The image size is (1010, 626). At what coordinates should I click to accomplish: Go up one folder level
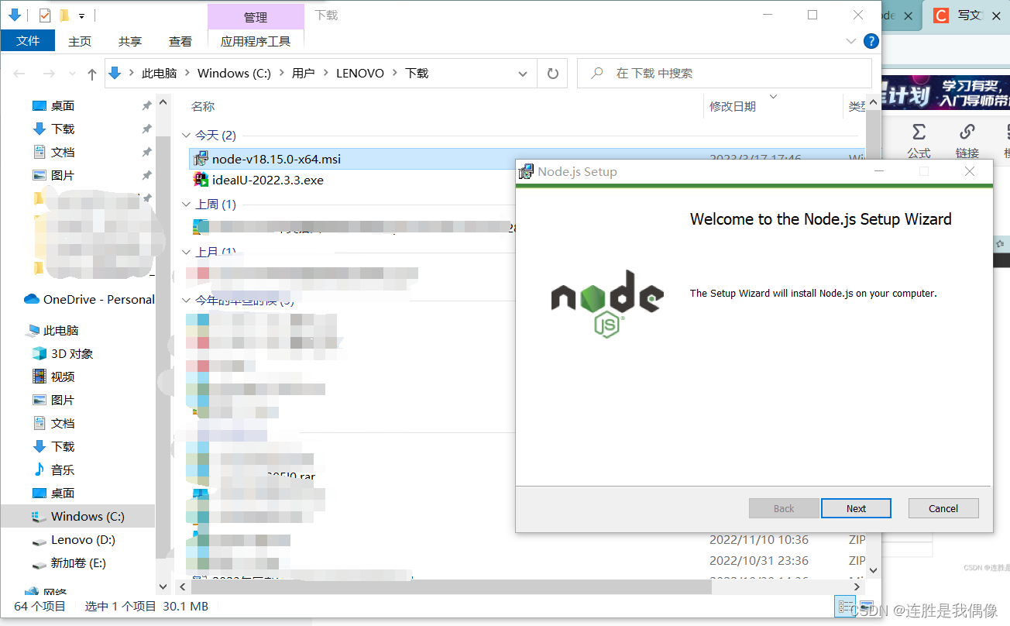pos(92,74)
